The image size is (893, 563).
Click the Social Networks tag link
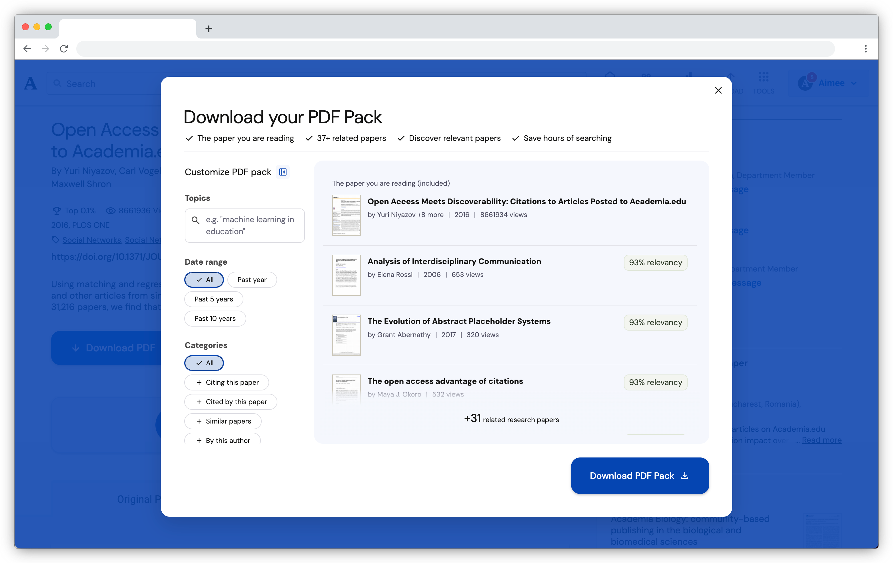point(92,240)
